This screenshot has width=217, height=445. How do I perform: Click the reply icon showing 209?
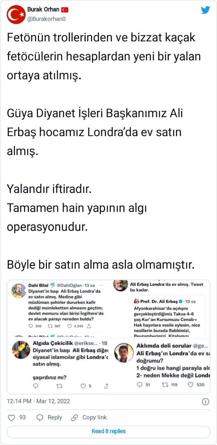[31, 326]
